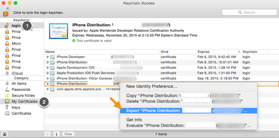The image size is (279, 138).
Task: Sort list by Expires column header
Action: point(219,52)
